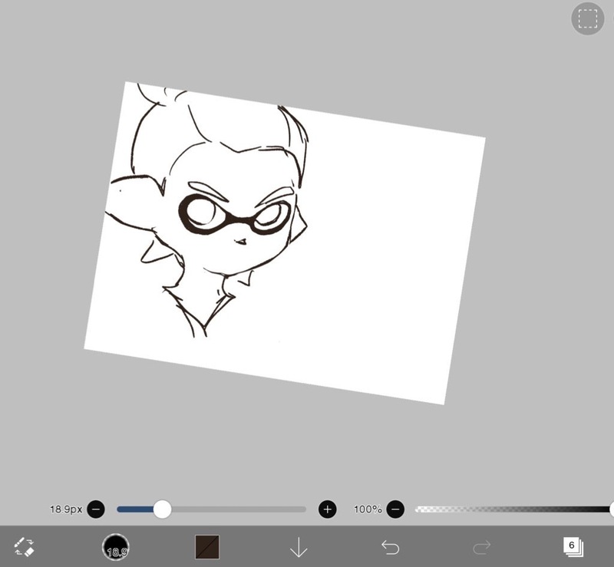Tap the downward arrow to hide toolbar

pos(299,547)
